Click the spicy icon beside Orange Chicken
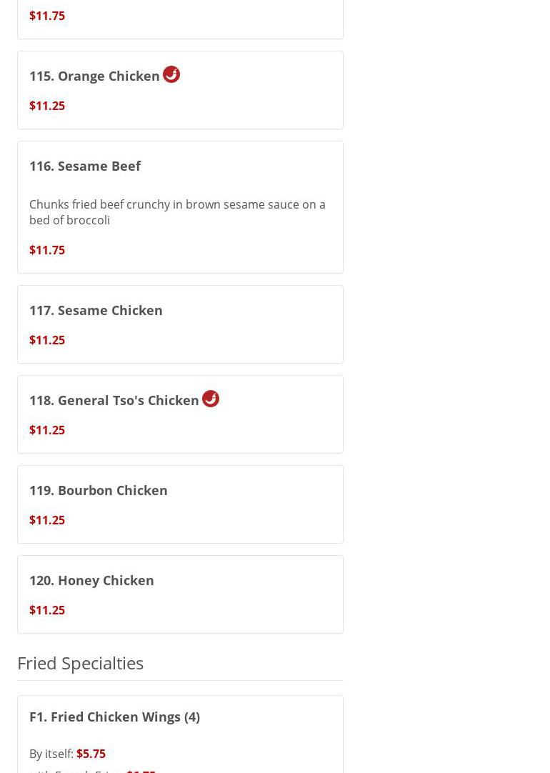This screenshot has height=773, width=550. pos(171,74)
